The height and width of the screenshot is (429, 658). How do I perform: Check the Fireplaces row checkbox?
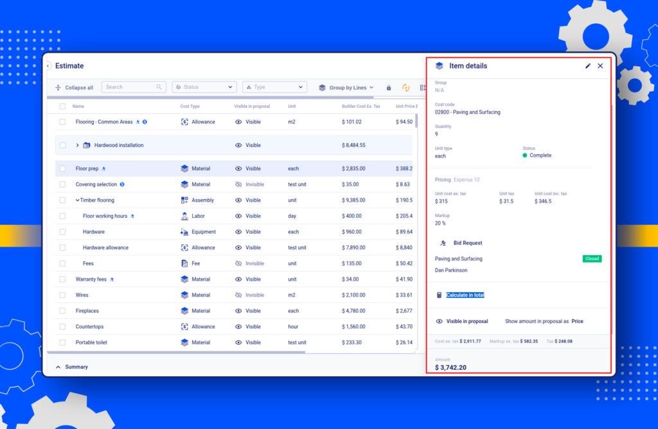[62, 311]
